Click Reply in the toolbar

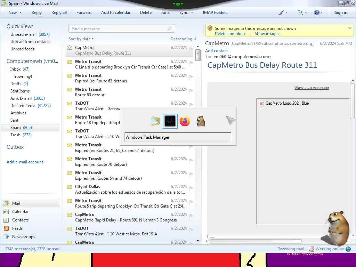pos(37,13)
